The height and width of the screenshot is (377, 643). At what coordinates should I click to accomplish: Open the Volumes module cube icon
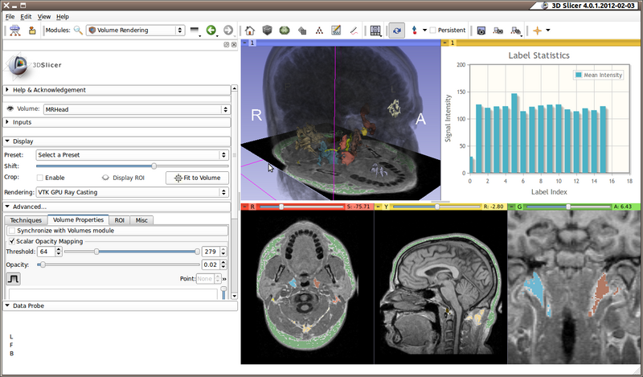point(268,31)
